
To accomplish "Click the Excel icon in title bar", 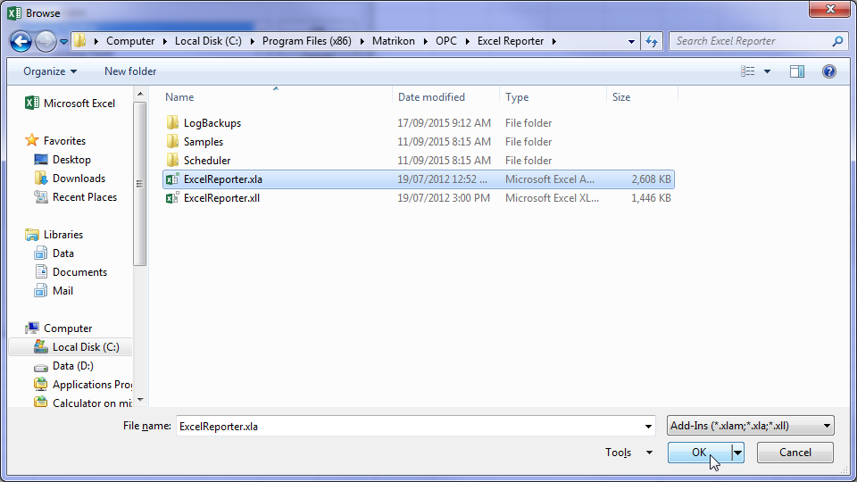I will (x=14, y=13).
